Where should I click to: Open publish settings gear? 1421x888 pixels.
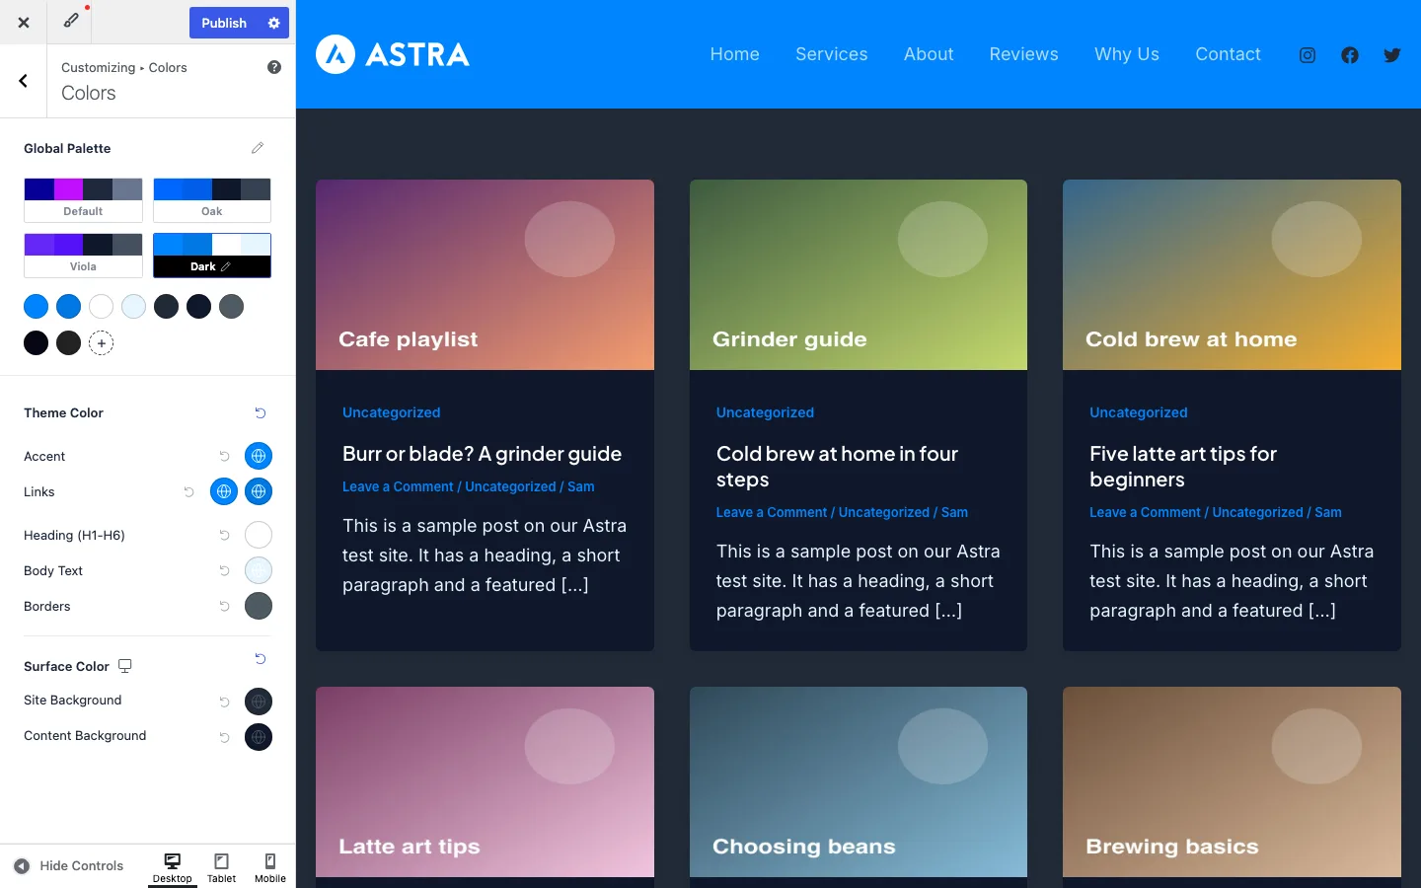point(274,23)
